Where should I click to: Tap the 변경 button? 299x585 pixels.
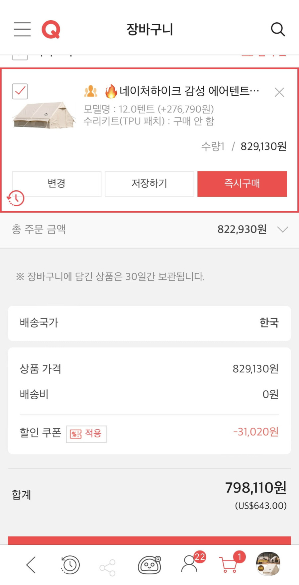(56, 184)
